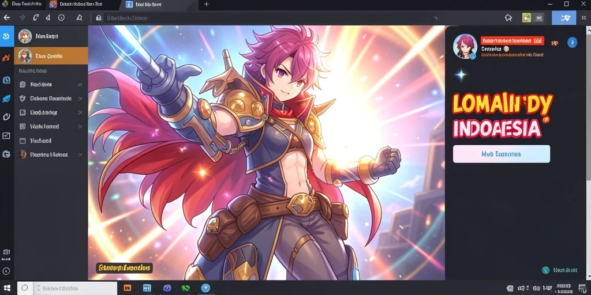
Task: Open a new tab with the plus button
Action: pos(206,4)
